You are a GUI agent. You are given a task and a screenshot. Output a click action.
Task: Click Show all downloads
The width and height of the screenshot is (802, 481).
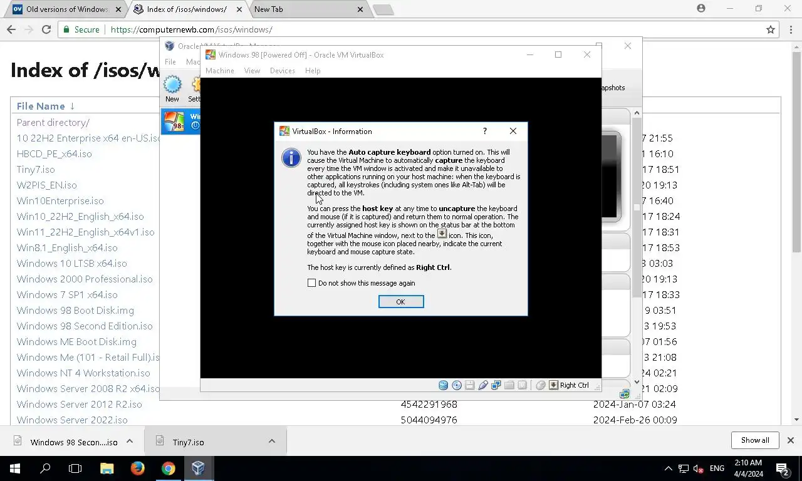pyautogui.click(x=755, y=440)
